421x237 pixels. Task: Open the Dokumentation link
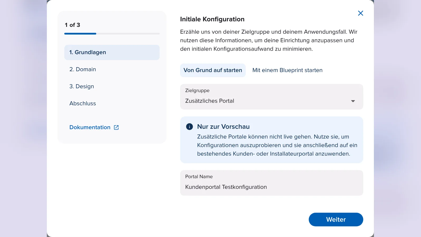coord(90,127)
